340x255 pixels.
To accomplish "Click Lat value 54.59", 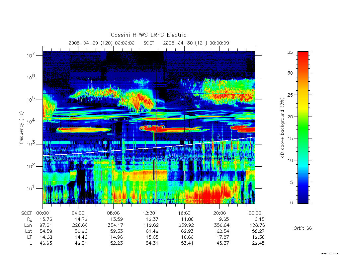I will coord(46,231).
